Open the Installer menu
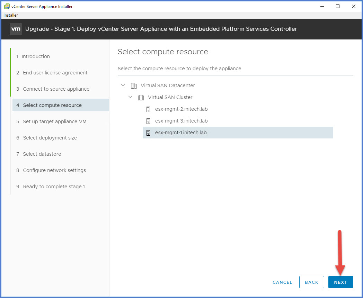Screen dimensions: 363x298 click(11, 15)
